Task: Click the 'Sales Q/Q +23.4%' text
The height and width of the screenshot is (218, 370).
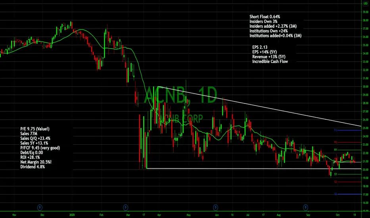Action: point(35,138)
